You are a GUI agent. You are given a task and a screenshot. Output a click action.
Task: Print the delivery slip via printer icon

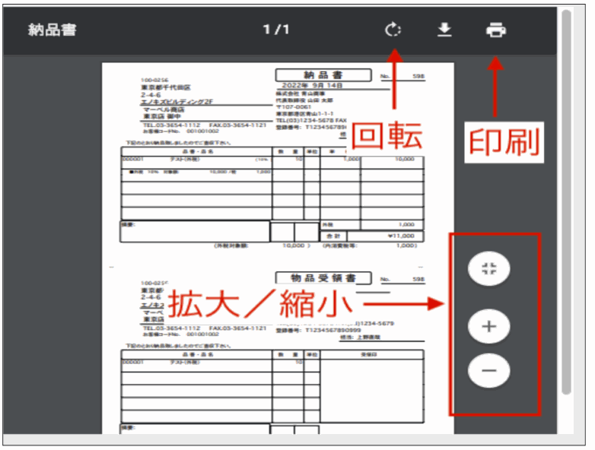pyautogui.click(x=495, y=30)
